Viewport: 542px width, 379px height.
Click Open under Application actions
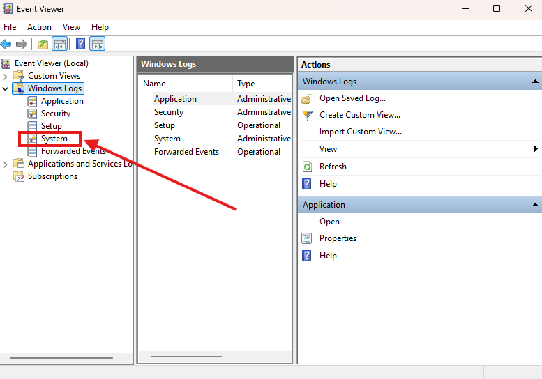[x=329, y=222]
